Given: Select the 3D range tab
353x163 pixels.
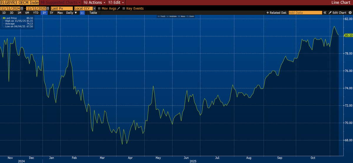Looking at the screenshot, I should (x=11, y=13).
